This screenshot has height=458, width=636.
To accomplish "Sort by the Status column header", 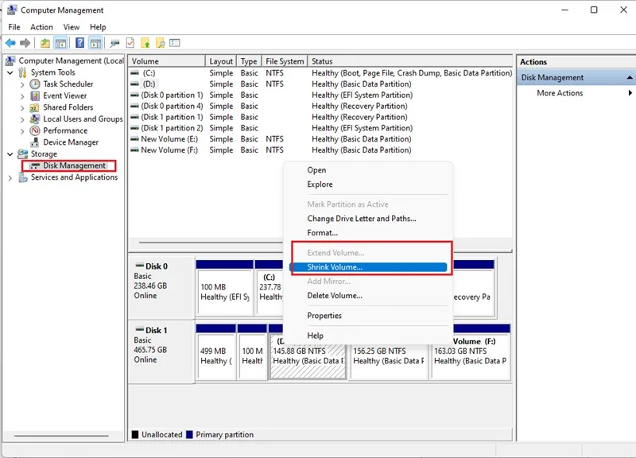I will point(410,61).
